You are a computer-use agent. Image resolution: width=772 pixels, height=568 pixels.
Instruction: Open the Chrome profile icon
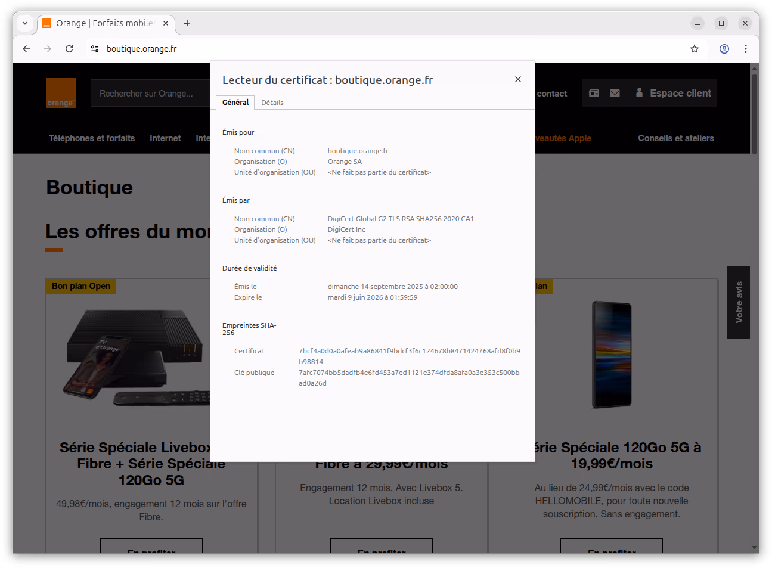[x=724, y=49]
